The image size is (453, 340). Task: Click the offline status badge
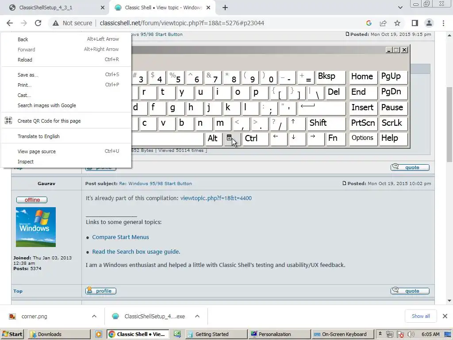(x=32, y=200)
